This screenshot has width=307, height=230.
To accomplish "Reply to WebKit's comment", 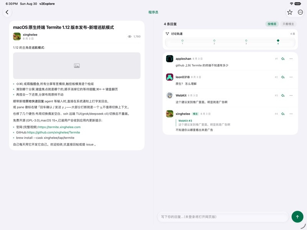I will click(283, 95).
